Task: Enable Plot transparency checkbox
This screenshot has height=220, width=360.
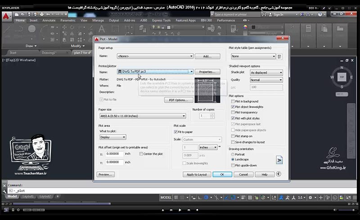Action: click(x=233, y=112)
